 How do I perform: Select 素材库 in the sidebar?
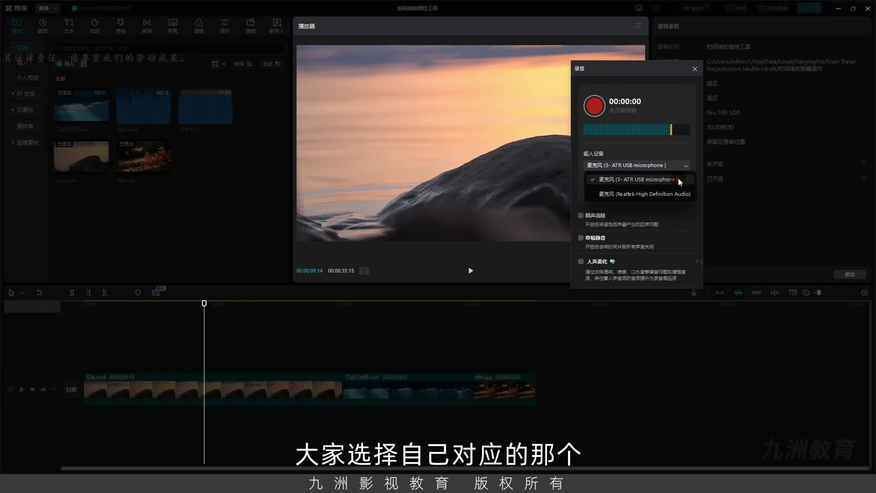[x=25, y=126]
